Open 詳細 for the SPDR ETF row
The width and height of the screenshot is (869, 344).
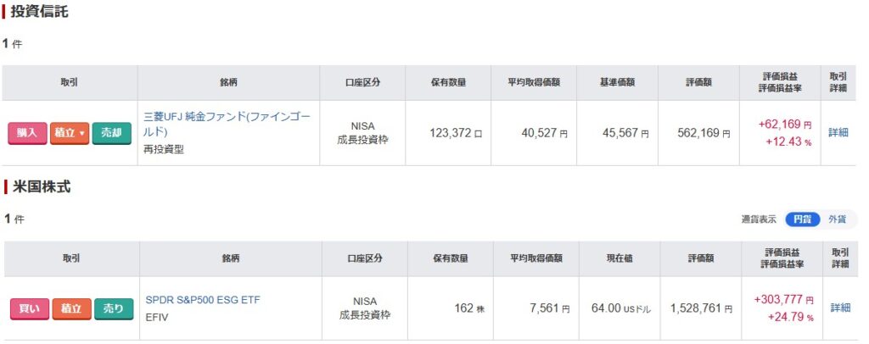tap(840, 308)
